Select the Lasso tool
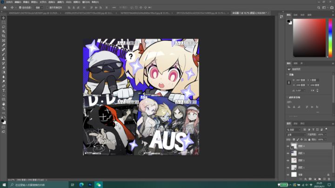Viewport: 335px width, 188px height. [x=3, y=27]
